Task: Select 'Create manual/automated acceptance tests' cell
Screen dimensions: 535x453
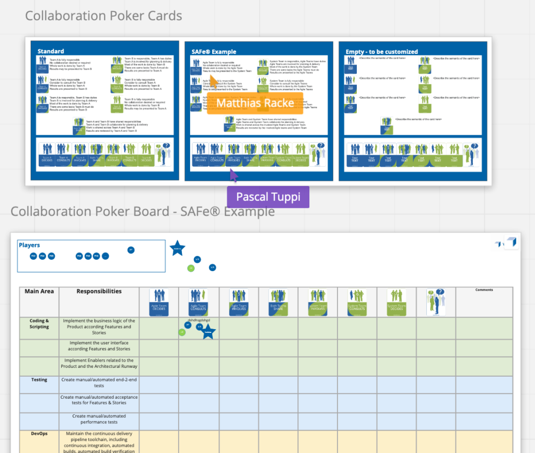Action: tap(99, 403)
